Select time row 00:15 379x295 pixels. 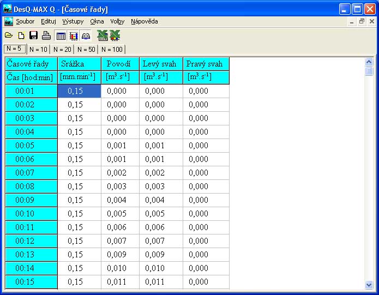click(31, 282)
